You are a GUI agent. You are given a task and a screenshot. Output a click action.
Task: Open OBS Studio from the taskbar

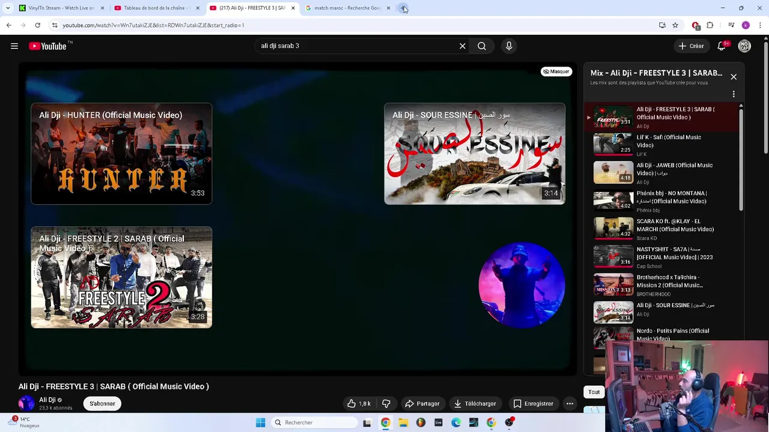[509, 422]
